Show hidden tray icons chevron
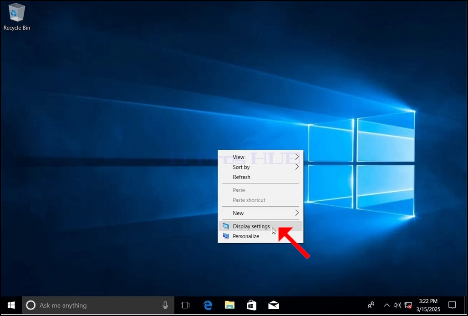468x316 pixels. coord(387,305)
